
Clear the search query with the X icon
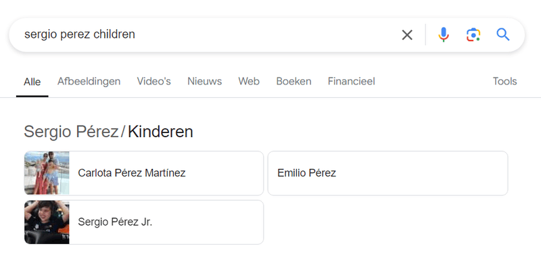point(407,35)
